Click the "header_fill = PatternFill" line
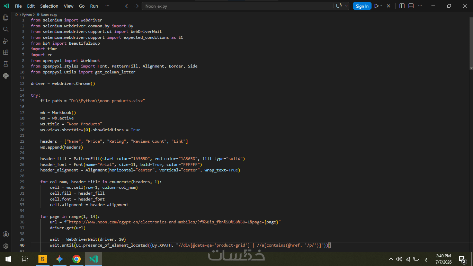Viewport: 473px width, 266px height. 143,159
